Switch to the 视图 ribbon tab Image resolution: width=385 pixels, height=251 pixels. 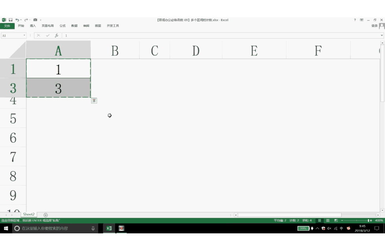tap(98, 26)
